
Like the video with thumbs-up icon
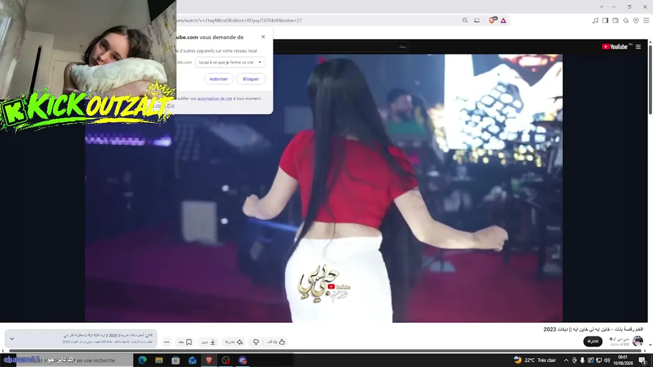(x=282, y=342)
